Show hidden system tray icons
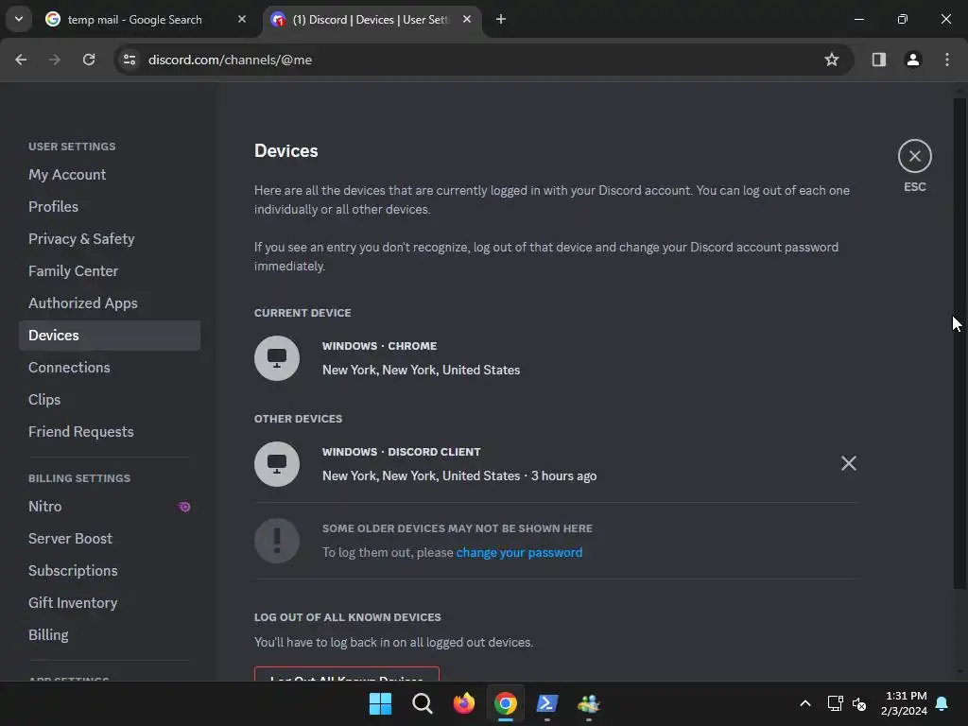The image size is (968, 726). click(x=805, y=703)
